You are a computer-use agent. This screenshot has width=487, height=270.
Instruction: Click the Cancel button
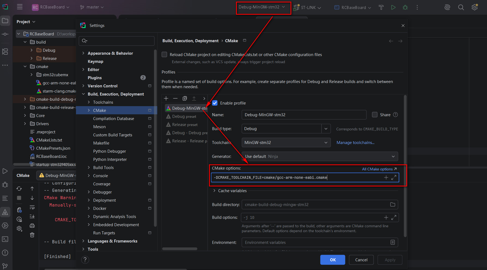361,260
